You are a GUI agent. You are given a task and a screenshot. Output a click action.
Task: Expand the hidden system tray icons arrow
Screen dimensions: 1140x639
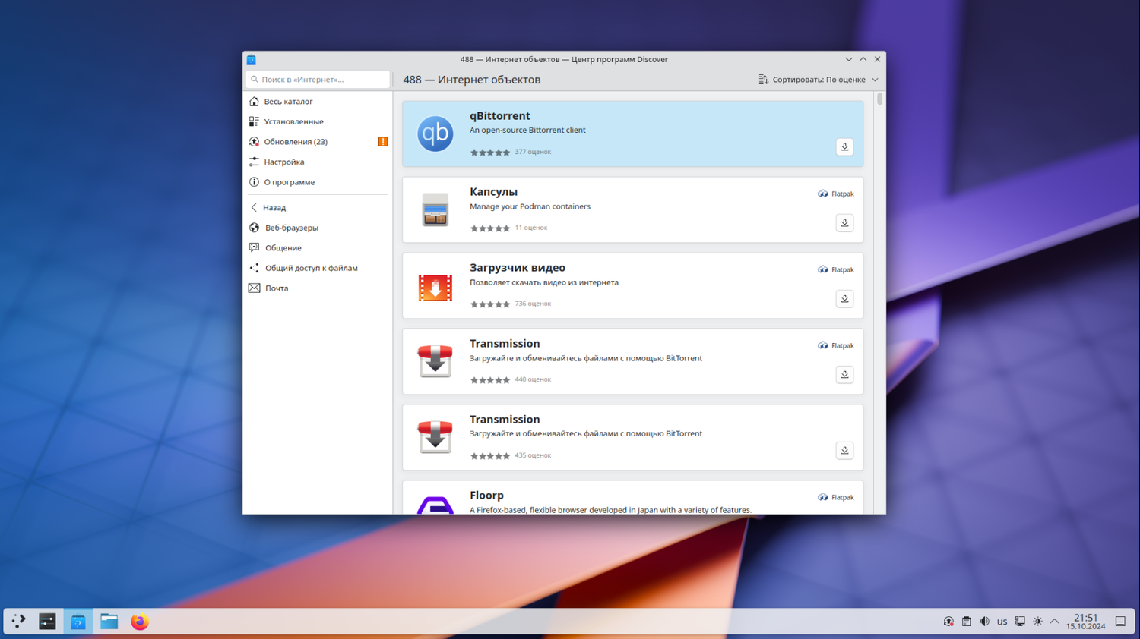click(x=1055, y=622)
